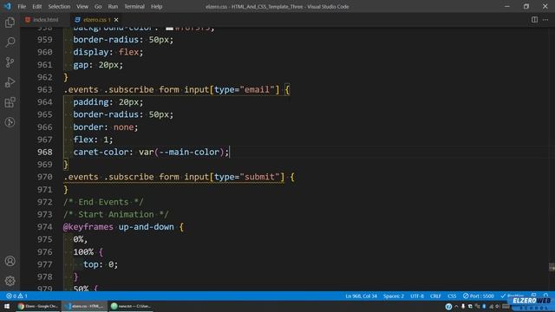Open the Search view in the activity bar
The height and width of the screenshot is (312, 555).
pos(10,42)
